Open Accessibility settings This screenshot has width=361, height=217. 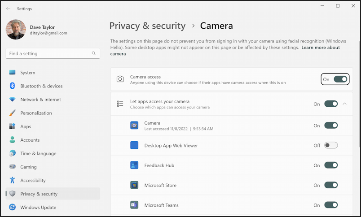click(53, 180)
